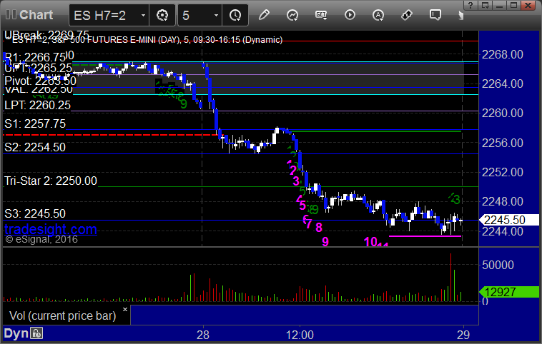Open the symbol settings gear icon
The width and height of the screenshot is (542, 344).
pos(162,15)
